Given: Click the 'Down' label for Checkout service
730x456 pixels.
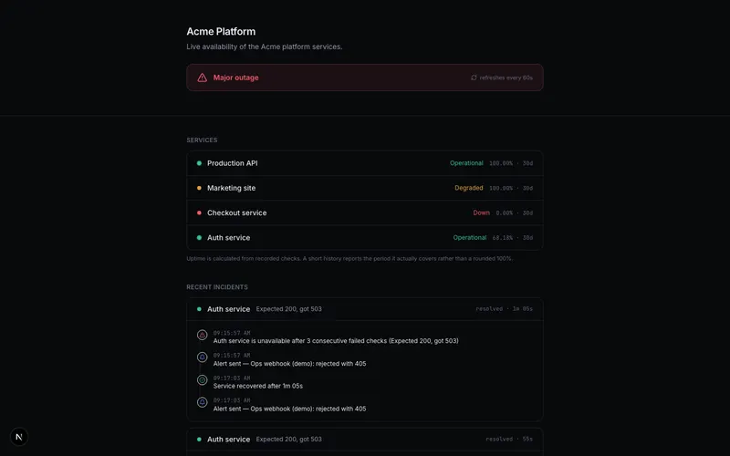Looking at the screenshot, I should pyautogui.click(x=482, y=212).
